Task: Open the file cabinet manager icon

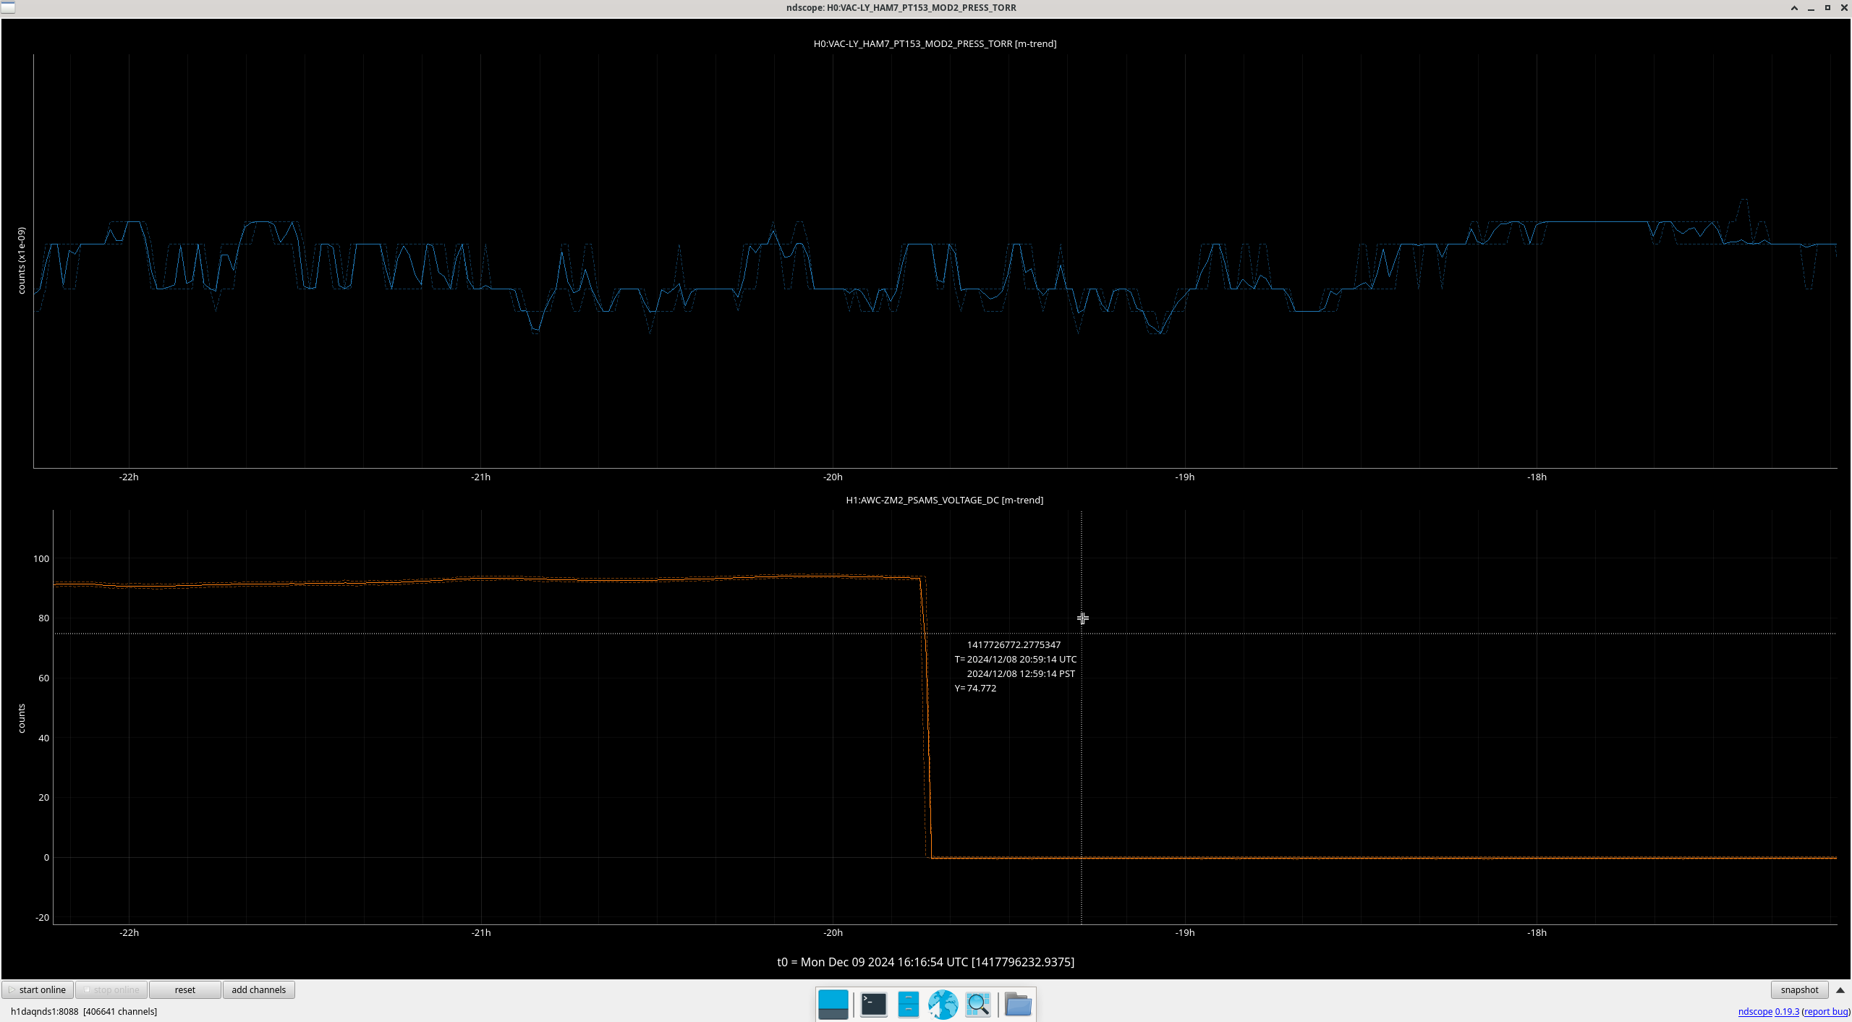Action: pos(908,1004)
